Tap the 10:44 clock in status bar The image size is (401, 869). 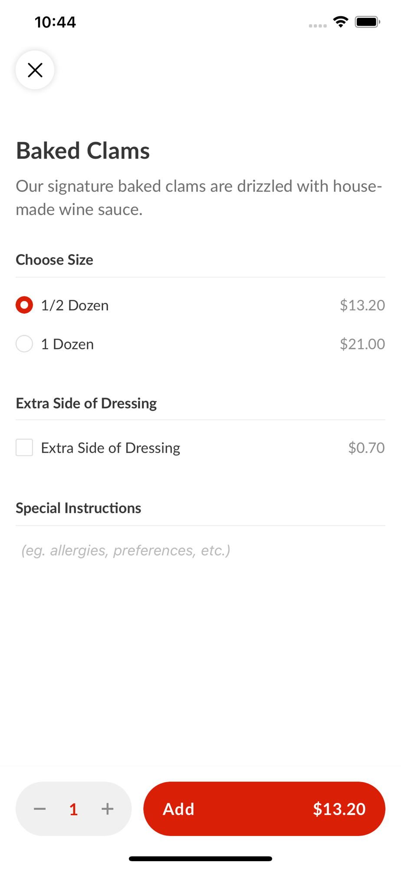point(55,22)
